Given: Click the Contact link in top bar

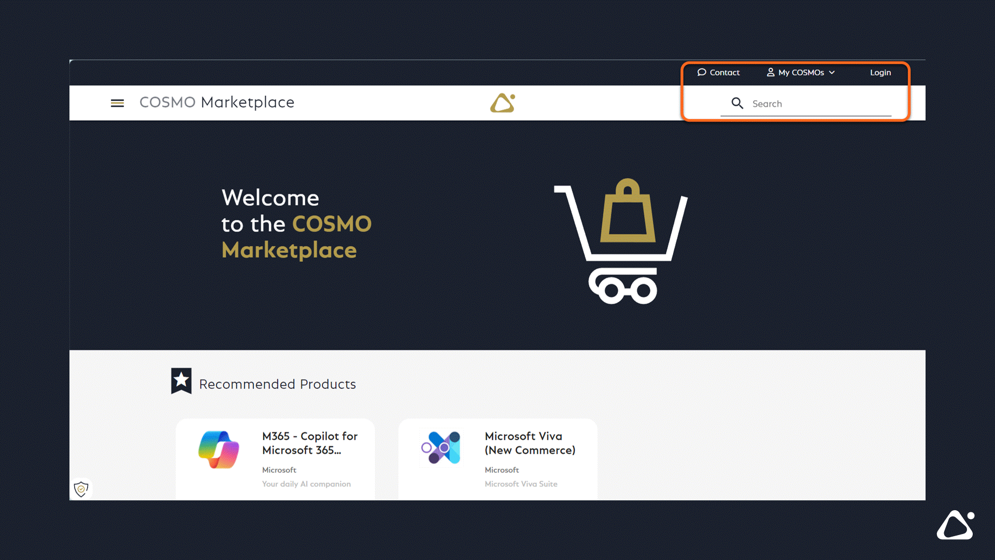Looking at the screenshot, I should click(718, 73).
